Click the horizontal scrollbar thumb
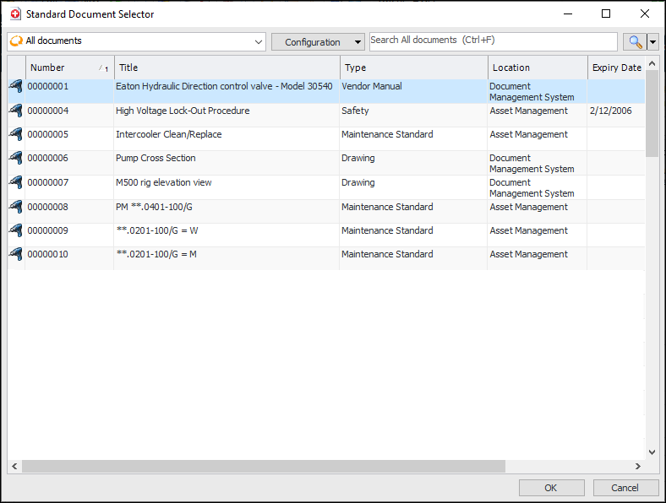Viewport: 666px width, 503px height. (264, 466)
